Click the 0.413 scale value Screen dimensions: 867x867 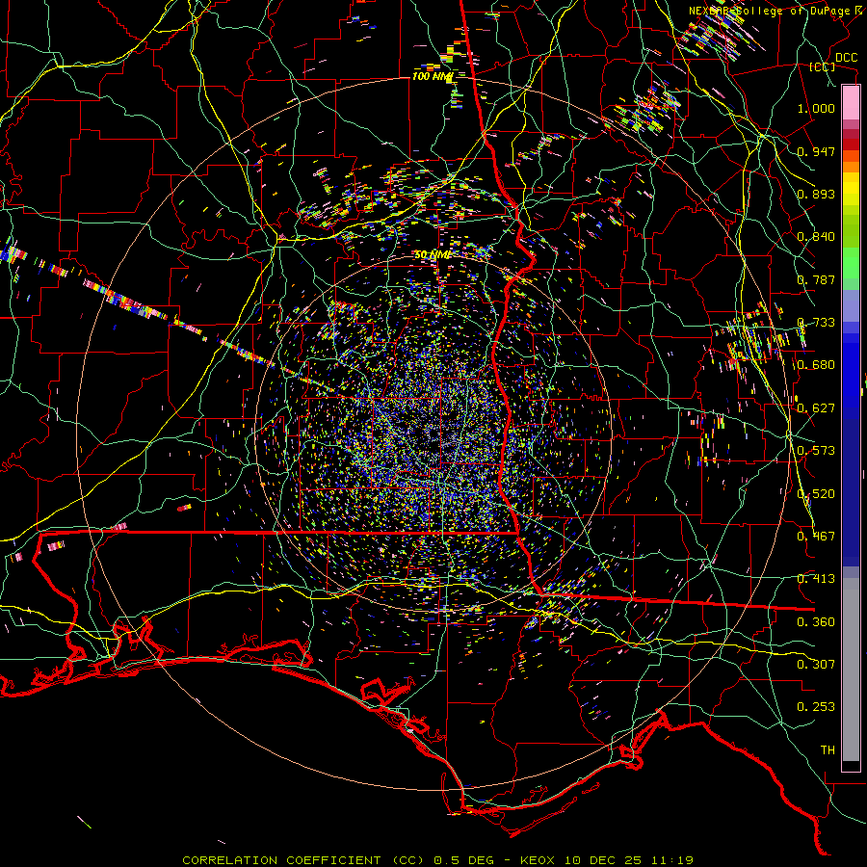[816, 579]
